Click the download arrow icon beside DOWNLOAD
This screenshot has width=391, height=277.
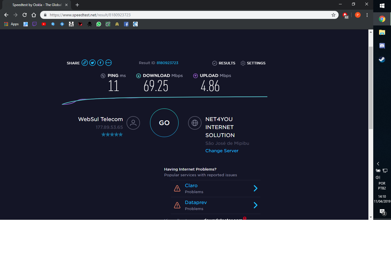click(x=139, y=76)
